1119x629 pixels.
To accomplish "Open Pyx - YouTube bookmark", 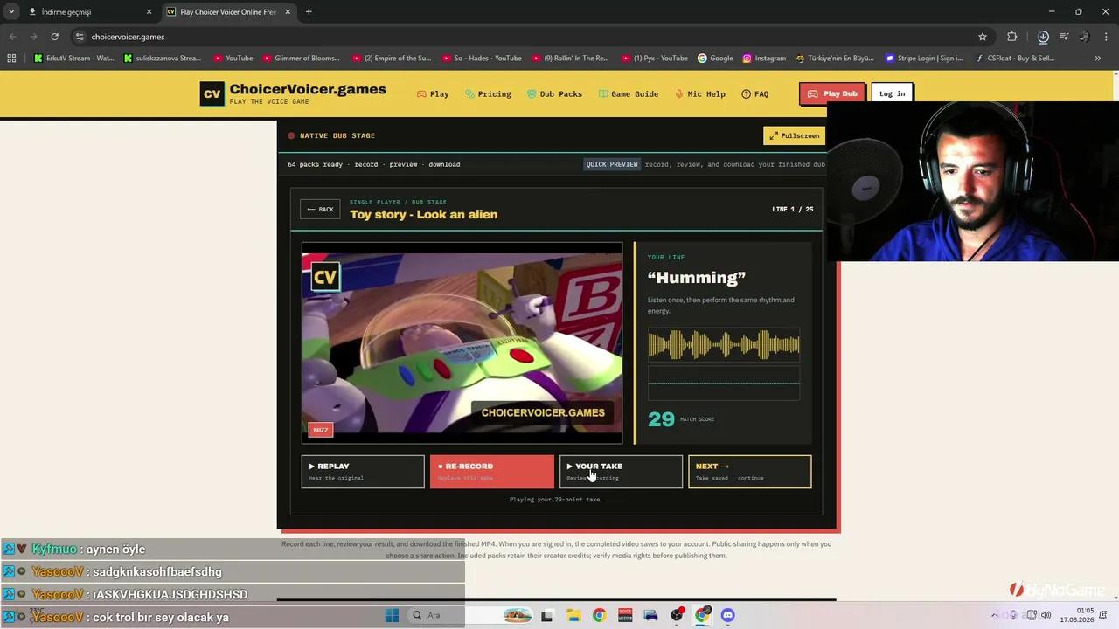I will pyautogui.click(x=654, y=59).
